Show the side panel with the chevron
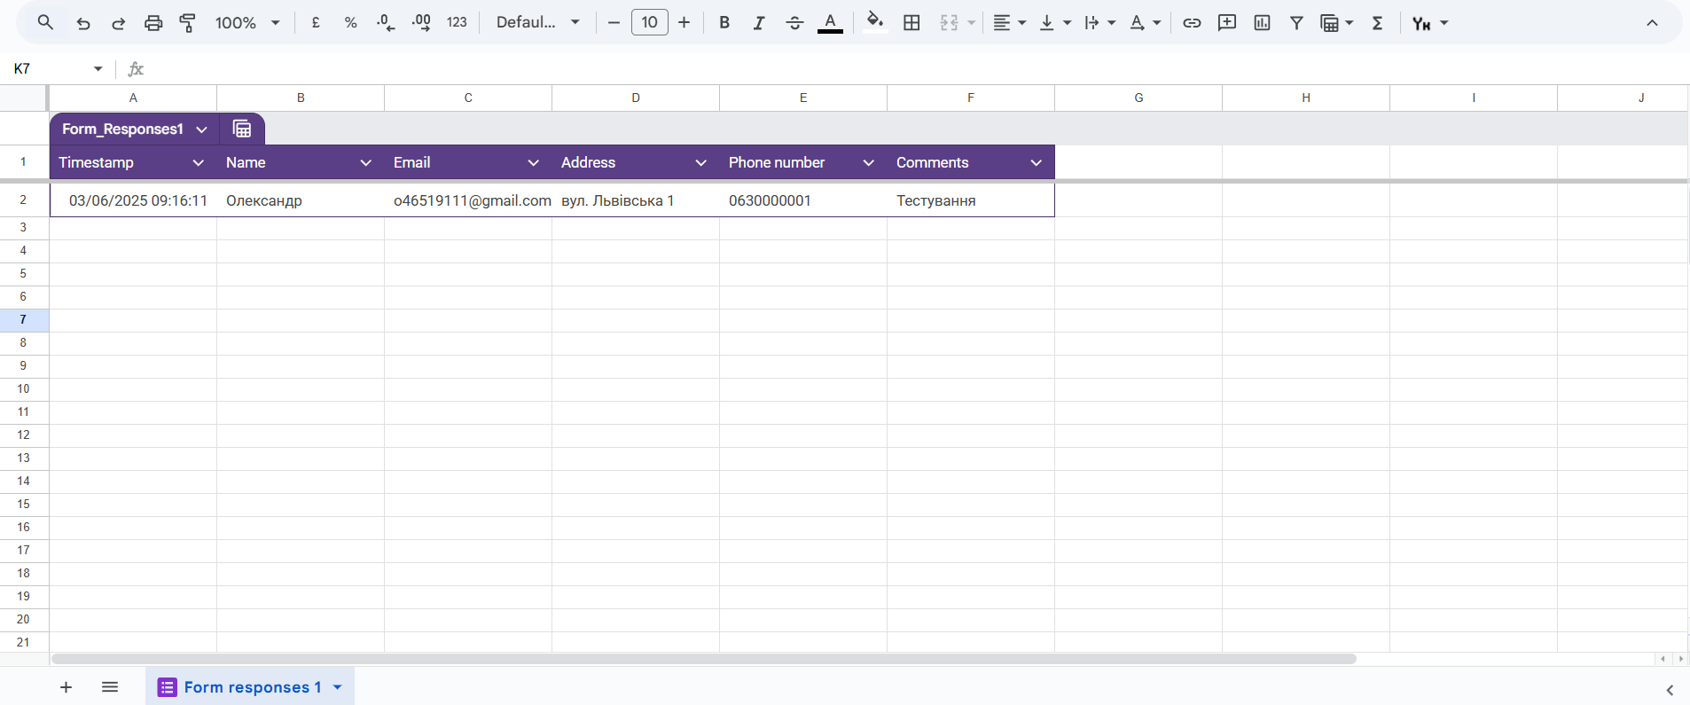Viewport: 1690px width, 705px height. click(1670, 690)
